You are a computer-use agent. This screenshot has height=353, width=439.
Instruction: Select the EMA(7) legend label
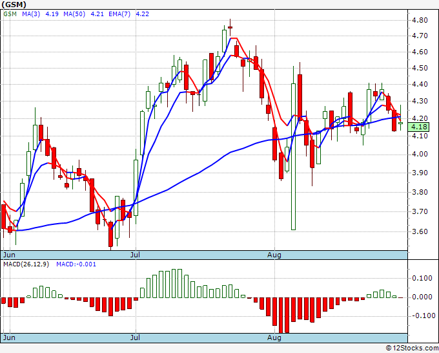click(119, 14)
